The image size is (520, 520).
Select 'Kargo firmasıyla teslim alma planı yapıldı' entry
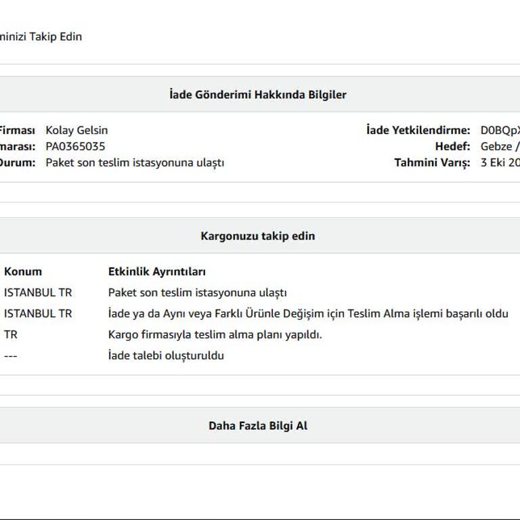pyautogui.click(x=215, y=334)
